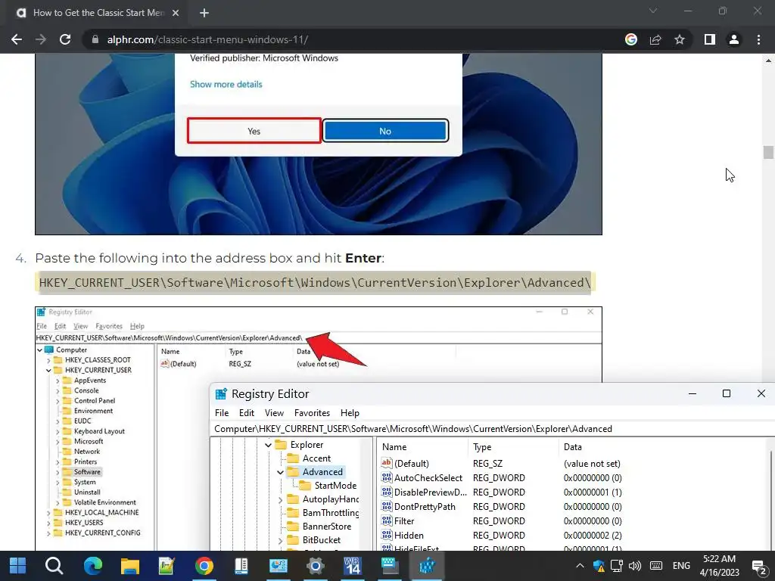
Task: Select the DisablePreviewD... value
Action: (430, 492)
